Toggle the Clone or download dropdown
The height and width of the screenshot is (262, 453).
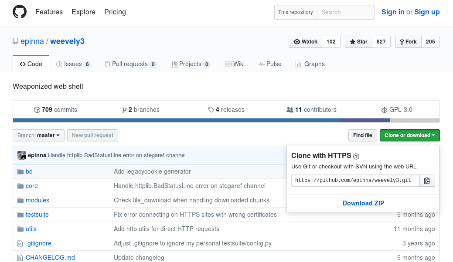(x=410, y=135)
